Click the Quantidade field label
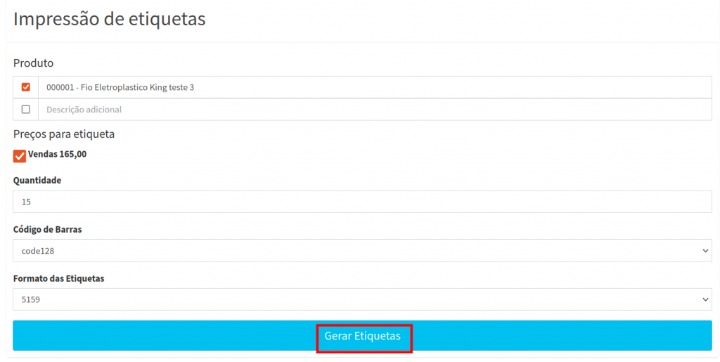The image size is (720, 362). 37,181
